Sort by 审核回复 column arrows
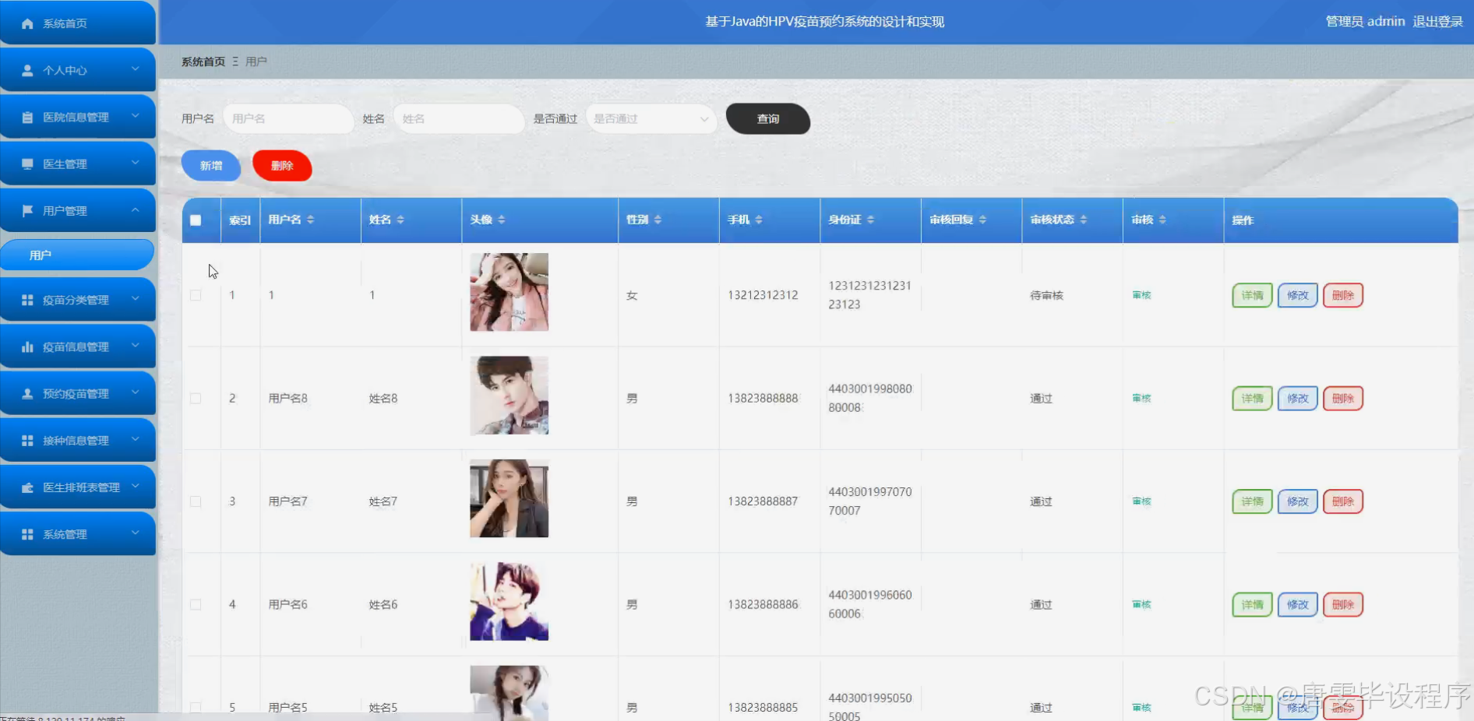The width and height of the screenshot is (1474, 721). 982,220
